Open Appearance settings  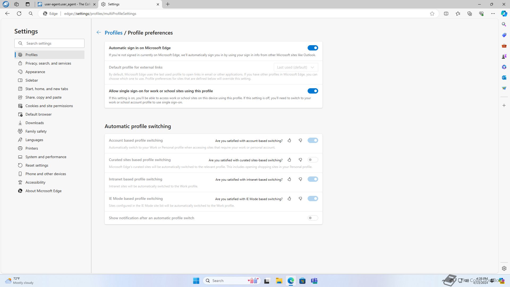click(49, 72)
